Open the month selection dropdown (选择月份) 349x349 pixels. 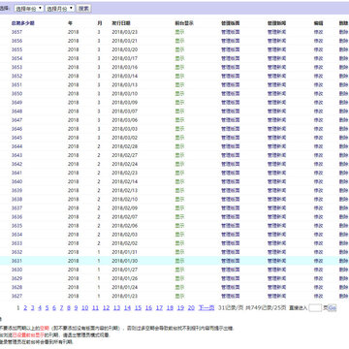pos(60,9)
